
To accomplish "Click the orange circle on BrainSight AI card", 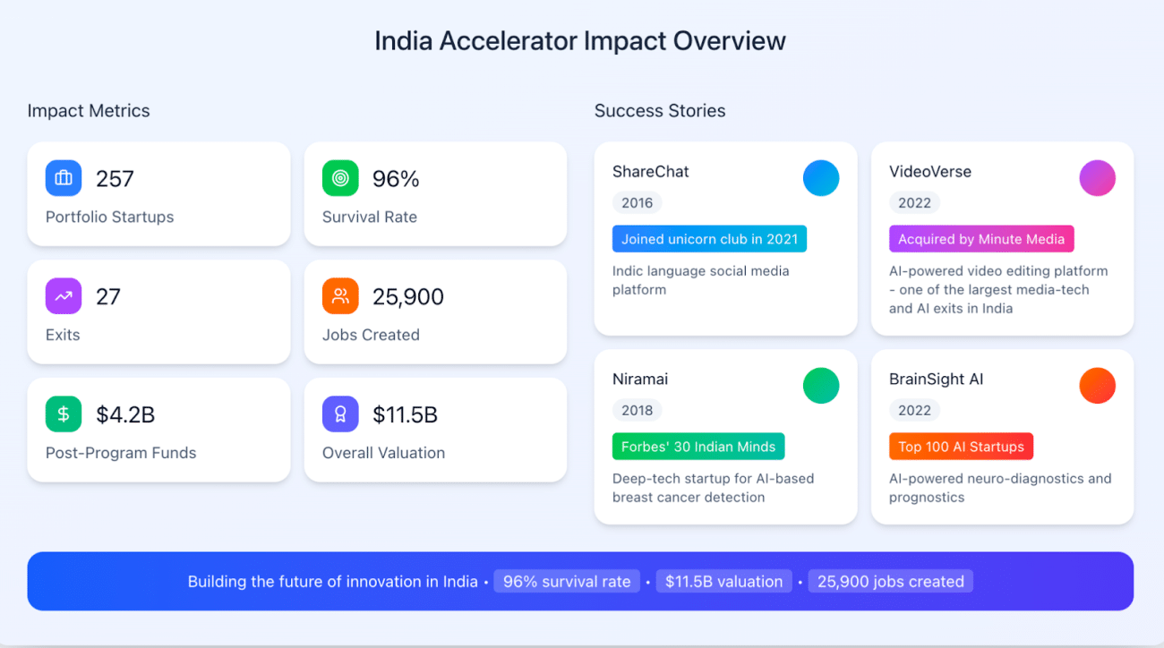I will coord(1098,386).
